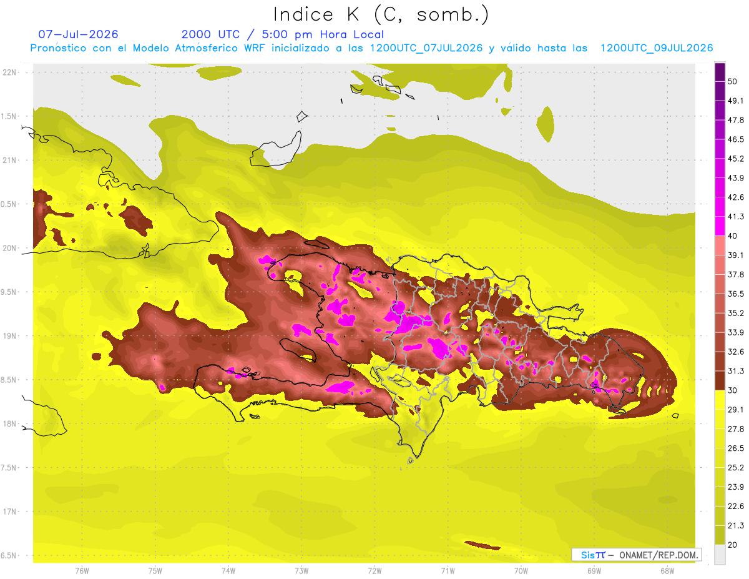
Task: Click the "1.5N" latitude label
Action: coord(10,116)
